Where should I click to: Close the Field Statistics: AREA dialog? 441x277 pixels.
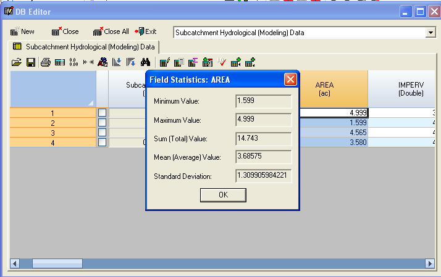[290, 80]
